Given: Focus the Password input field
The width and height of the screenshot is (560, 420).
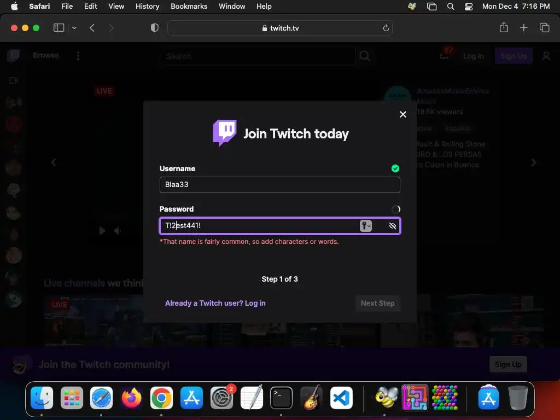Looking at the screenshot, I should (279, 226).
